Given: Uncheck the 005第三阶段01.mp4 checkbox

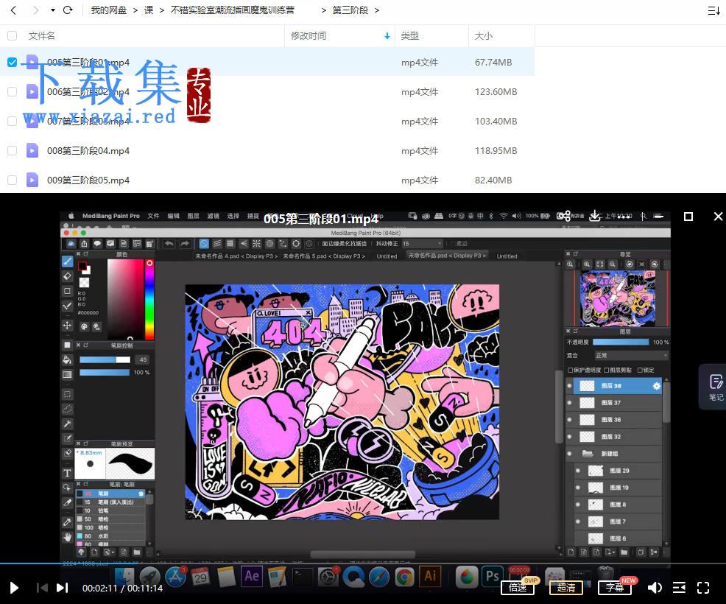Looking at the screenshot, I should pyautogui.click(x=13, y=62).
